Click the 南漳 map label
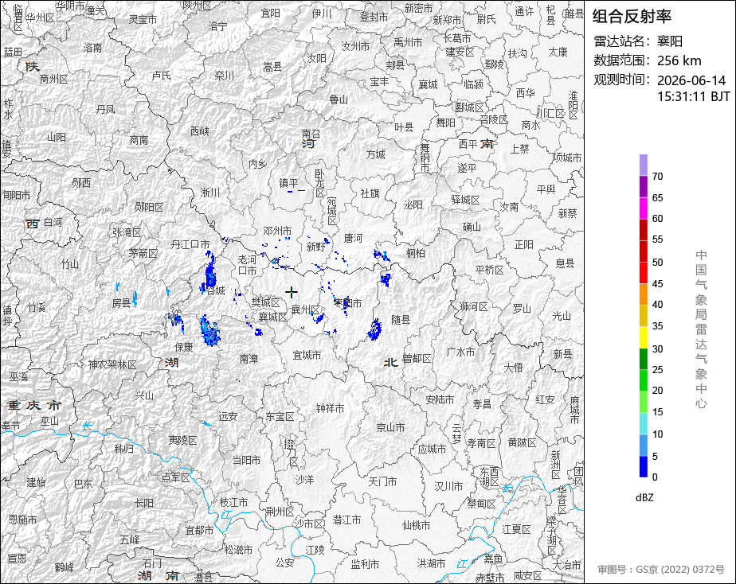 coord(249,359)
